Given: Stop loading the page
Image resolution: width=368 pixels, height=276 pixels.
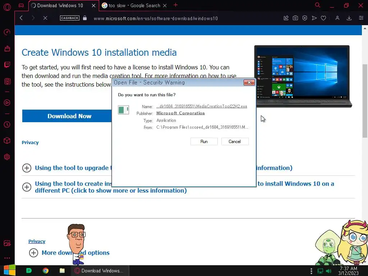Looking at the screenshot, I should click(x=45, y=18).
